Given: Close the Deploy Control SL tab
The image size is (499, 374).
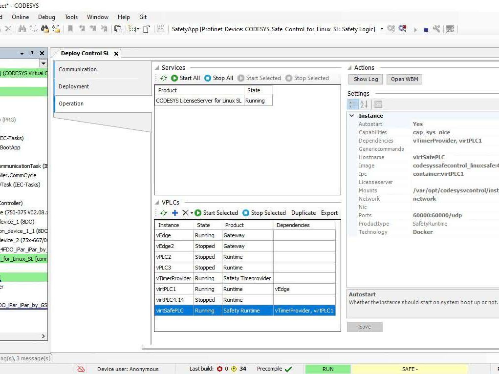Looking at the screenshot, I should coord(116,54).
